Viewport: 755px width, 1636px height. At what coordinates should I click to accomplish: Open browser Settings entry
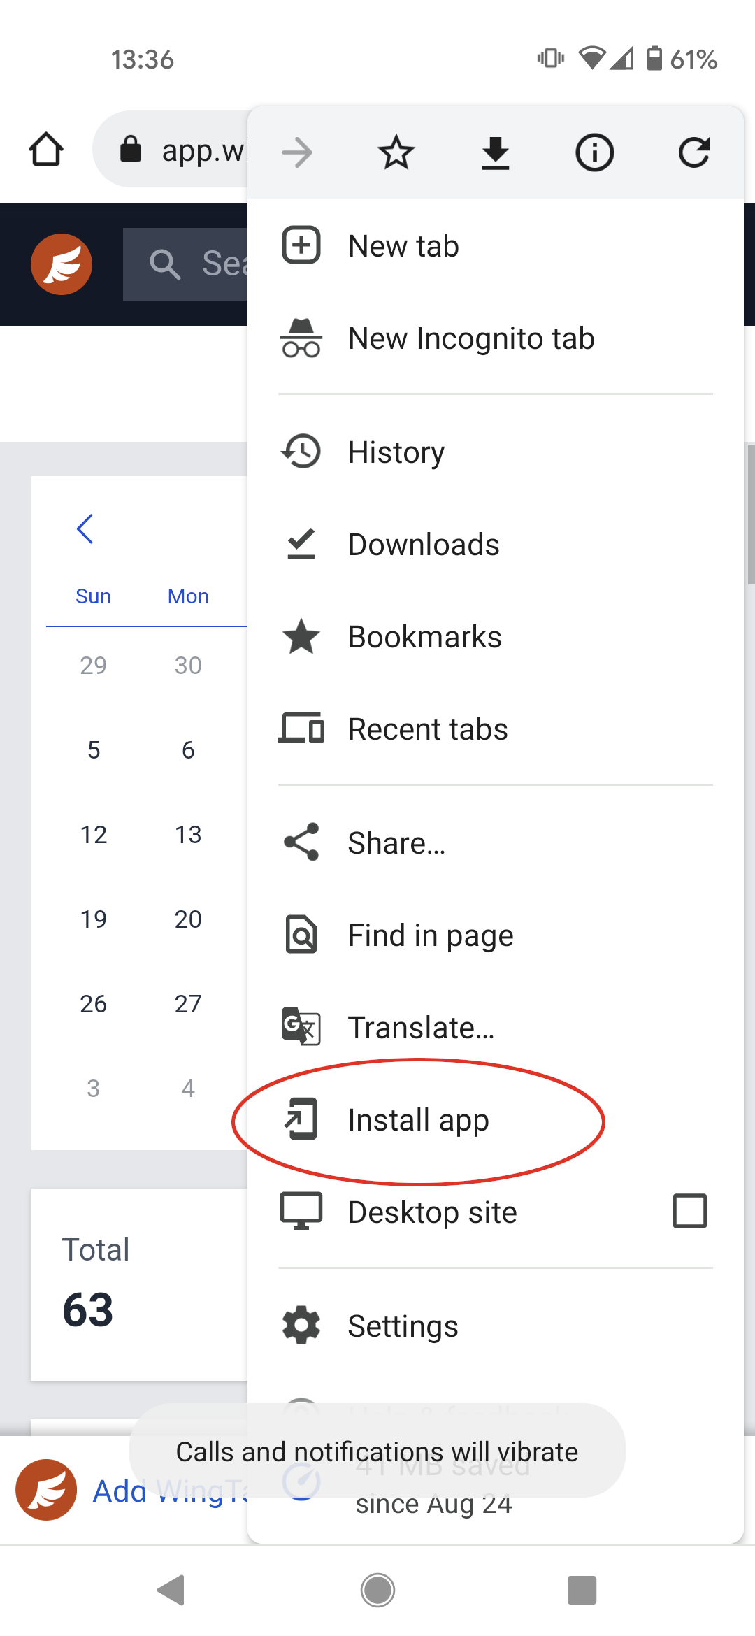(x=496, y=1326)
